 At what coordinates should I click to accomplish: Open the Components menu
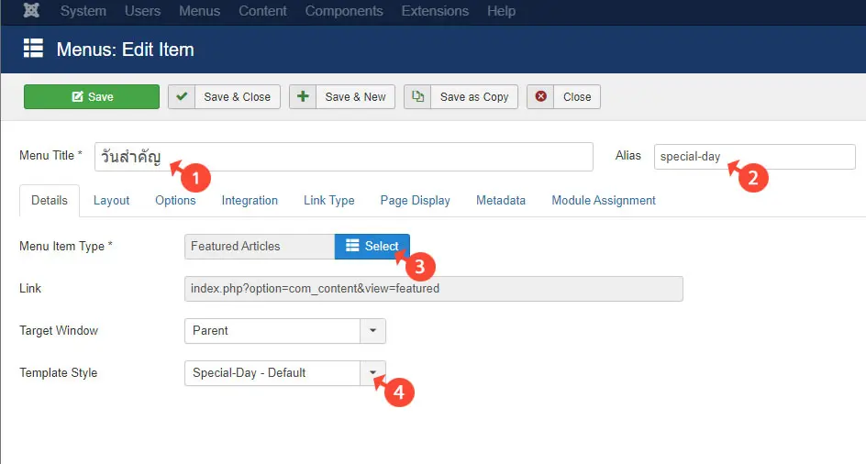coord(344,11)
